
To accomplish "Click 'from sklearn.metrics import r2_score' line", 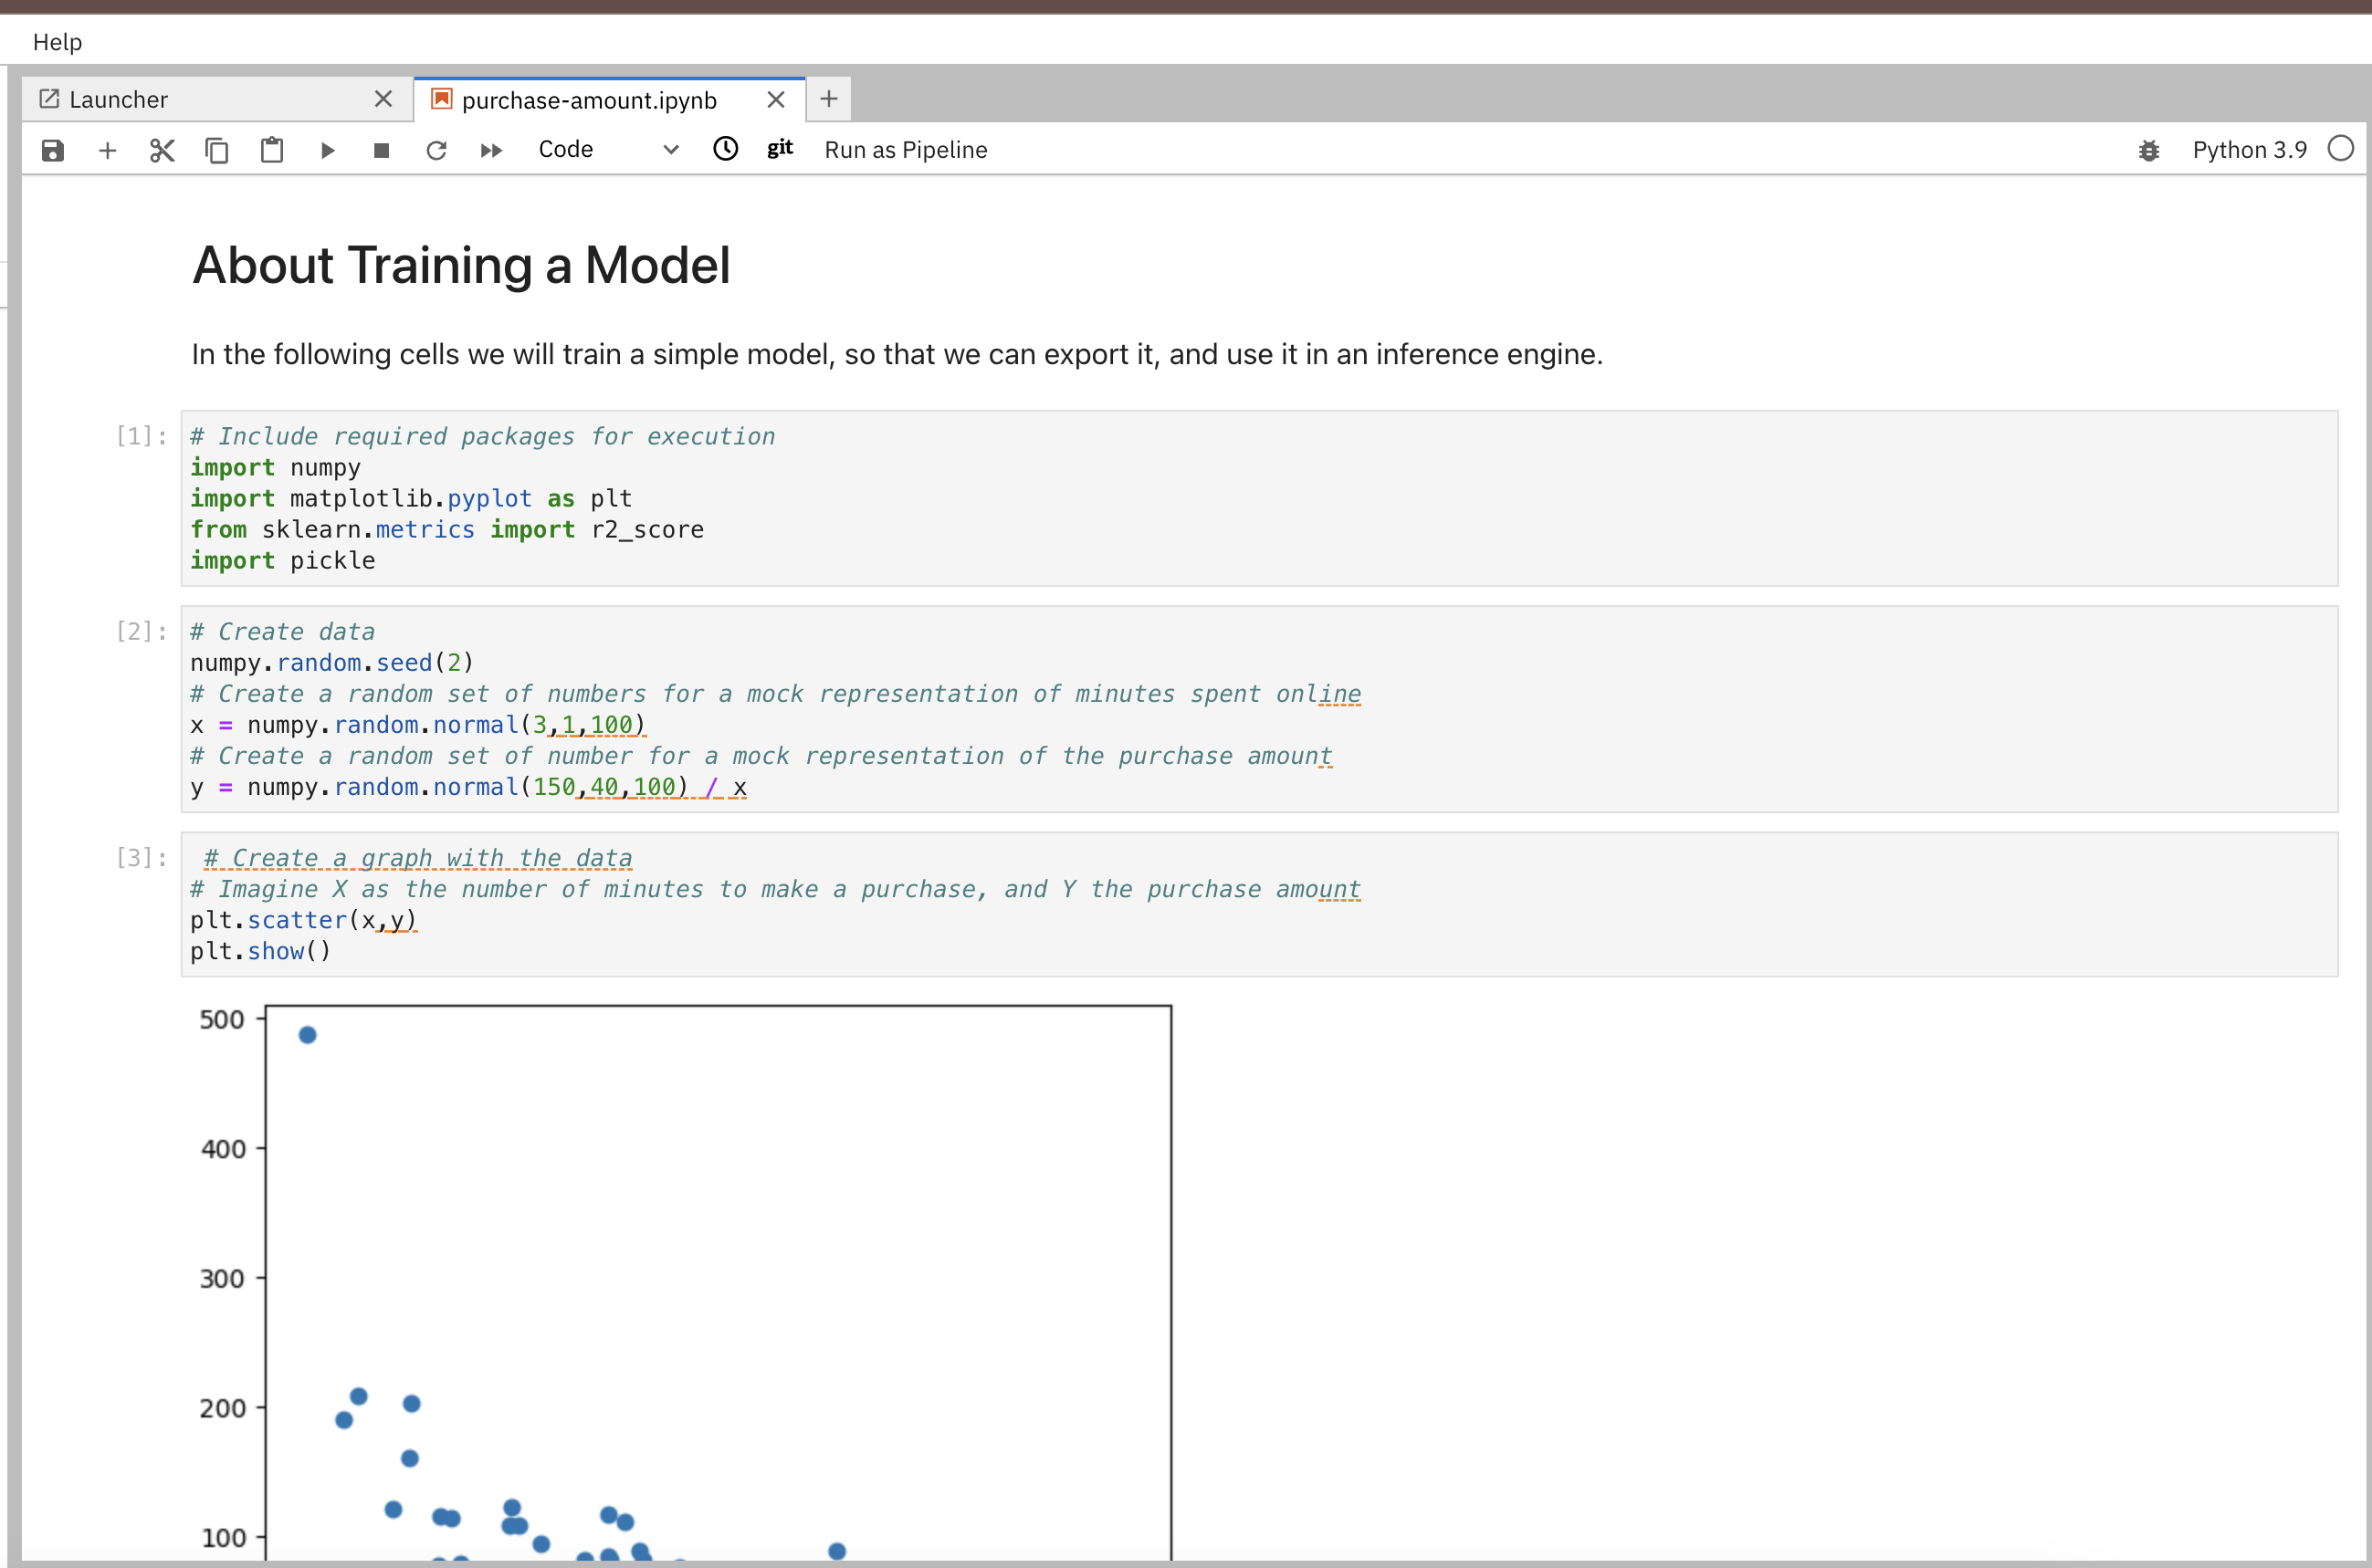I will pos(447,530).
